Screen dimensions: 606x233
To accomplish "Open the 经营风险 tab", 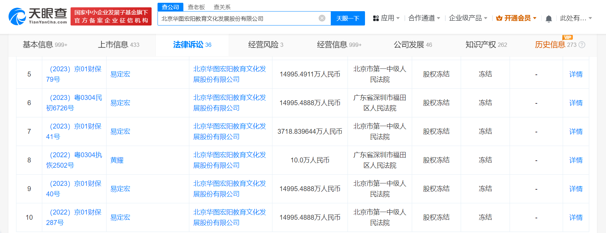I will [x=266, y=45].
